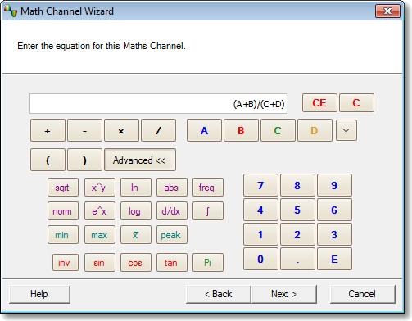Click keypad digit 2

pyautogui.click(x=297, y=234)
